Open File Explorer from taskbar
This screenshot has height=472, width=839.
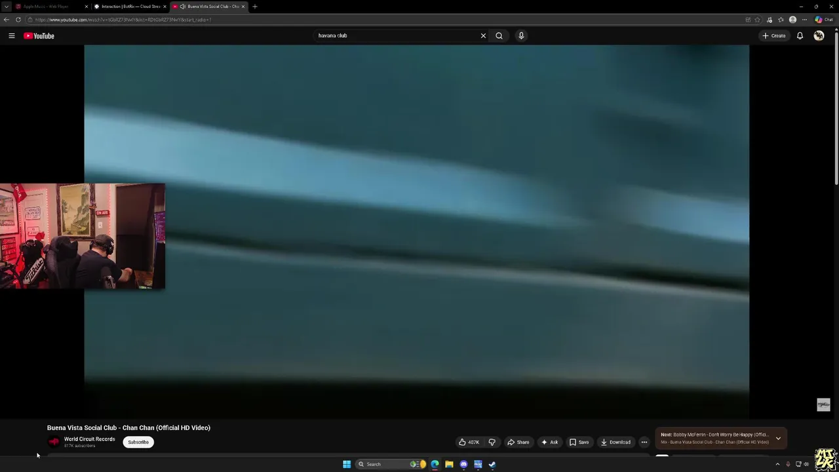click(x=449, y=464)
